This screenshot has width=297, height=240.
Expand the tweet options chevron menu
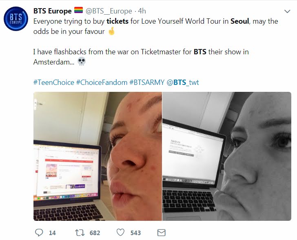coord(287,11)
